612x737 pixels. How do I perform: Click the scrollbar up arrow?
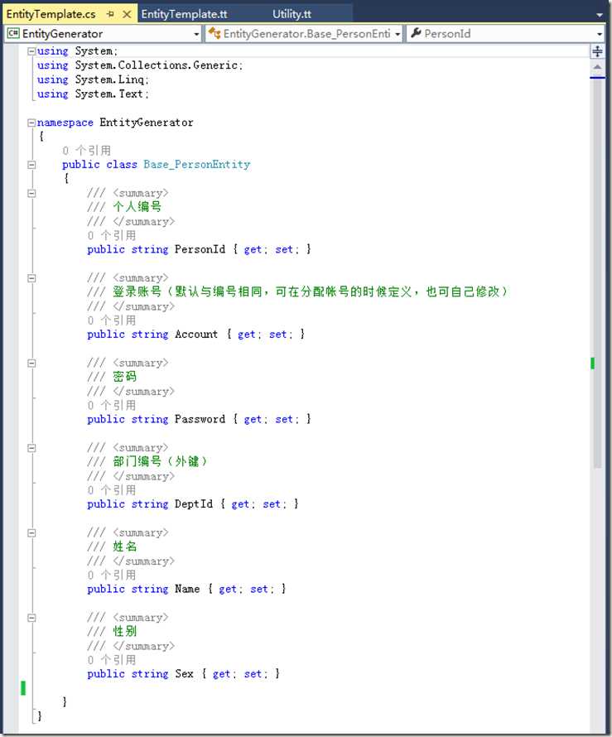[597, 67]
